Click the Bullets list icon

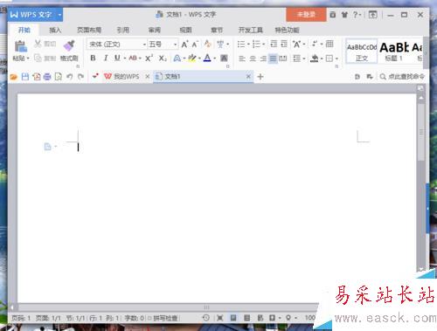(241, 44)
